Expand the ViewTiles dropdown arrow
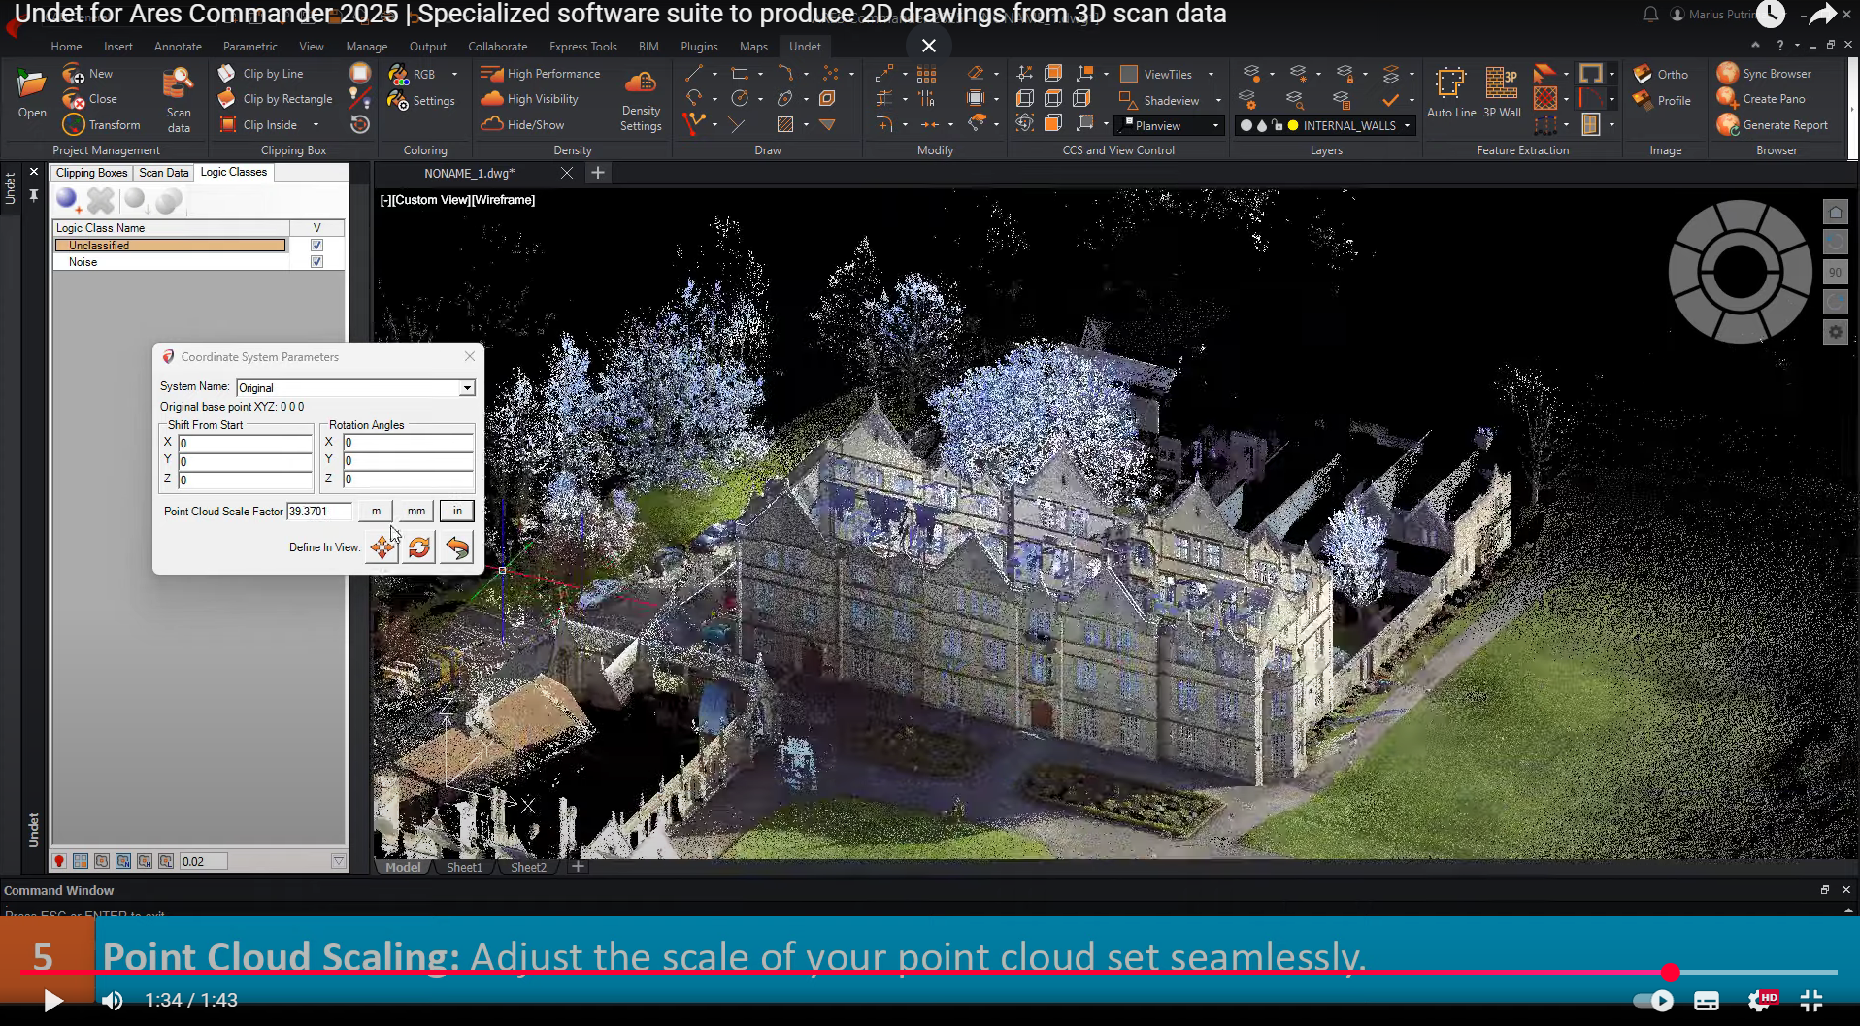This screenshot has width=1860, height=1026. click(x=1211, y=74)
